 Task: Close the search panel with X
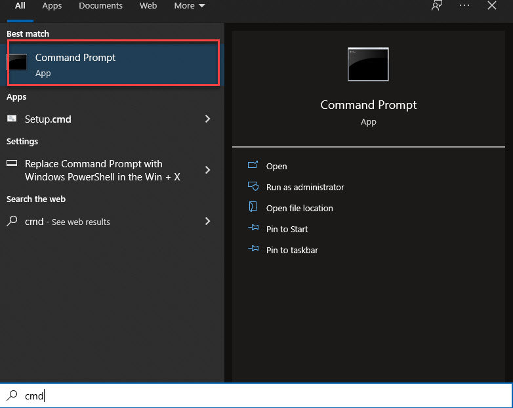coord(492,5)
